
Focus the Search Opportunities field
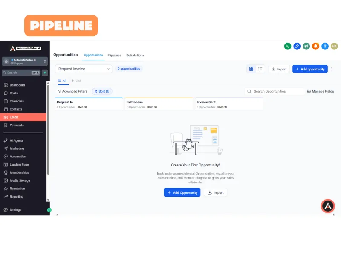coord(275,91)
